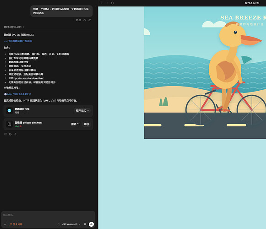Click the 21:08 message timestamp

78,20
